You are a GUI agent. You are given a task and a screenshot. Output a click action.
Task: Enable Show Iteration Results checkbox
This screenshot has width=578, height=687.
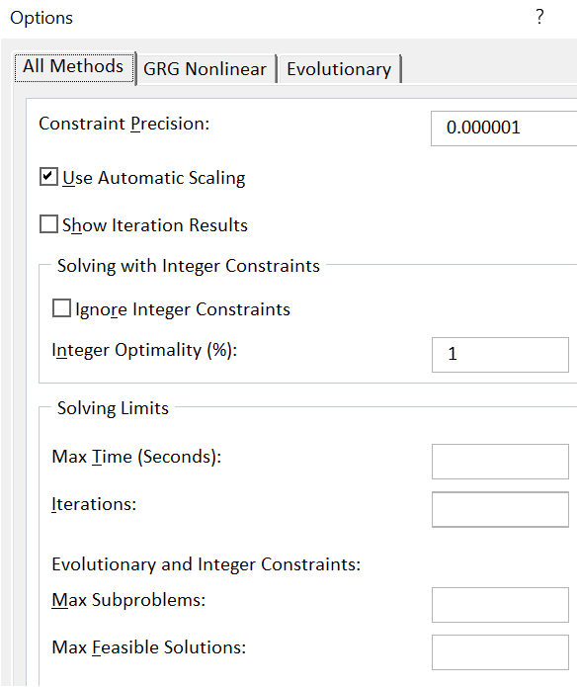coord(48,223)
